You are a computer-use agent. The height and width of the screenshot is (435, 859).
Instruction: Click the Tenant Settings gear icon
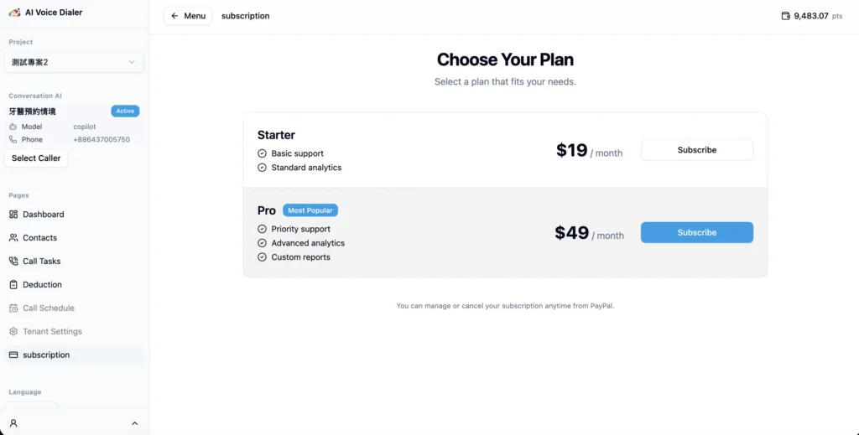pyautogui.click(x=13, y=332)
